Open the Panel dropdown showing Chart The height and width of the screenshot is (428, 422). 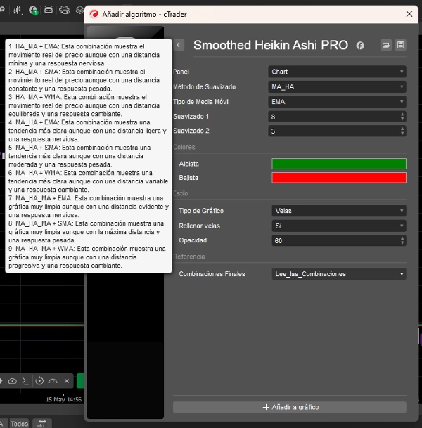pyautogui.click(x=337, y=72)
